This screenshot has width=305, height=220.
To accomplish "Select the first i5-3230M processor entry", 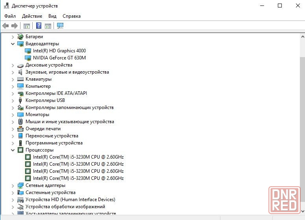I will [78, 157].
